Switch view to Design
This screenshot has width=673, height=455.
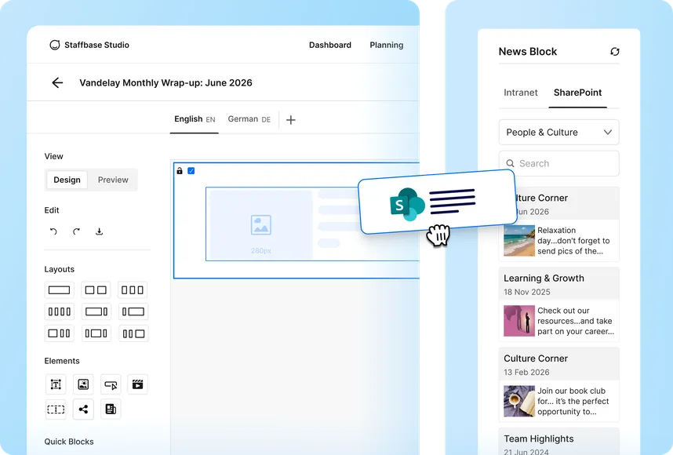(67, 180)
